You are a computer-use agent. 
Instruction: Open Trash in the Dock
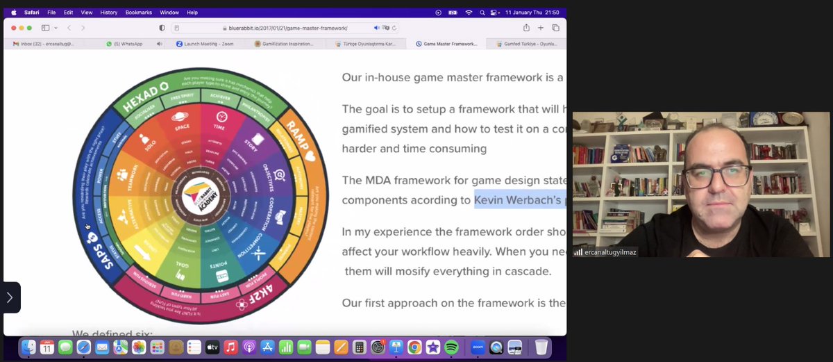coord(541,347)
